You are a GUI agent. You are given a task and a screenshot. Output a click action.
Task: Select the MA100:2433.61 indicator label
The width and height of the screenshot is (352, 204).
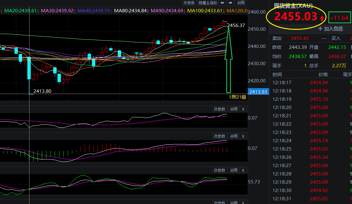point(205,11)
